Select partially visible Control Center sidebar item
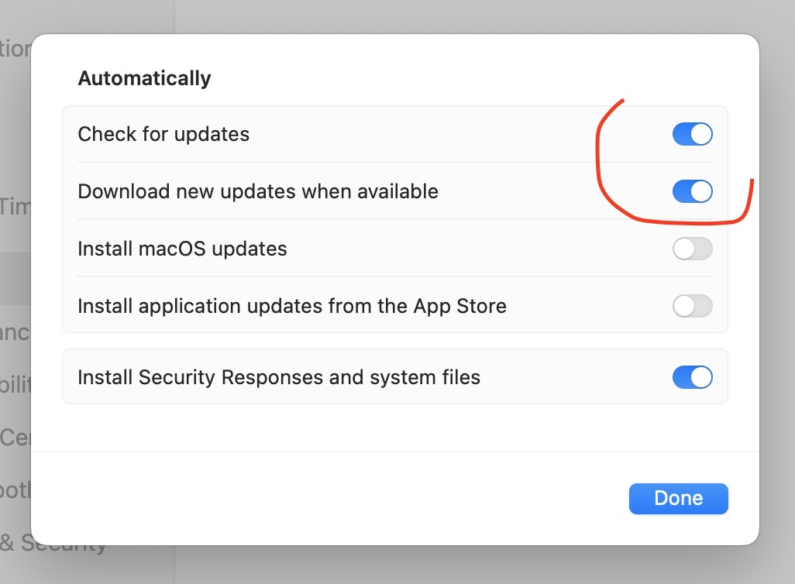Screen dimensions: 795x584 14,438
